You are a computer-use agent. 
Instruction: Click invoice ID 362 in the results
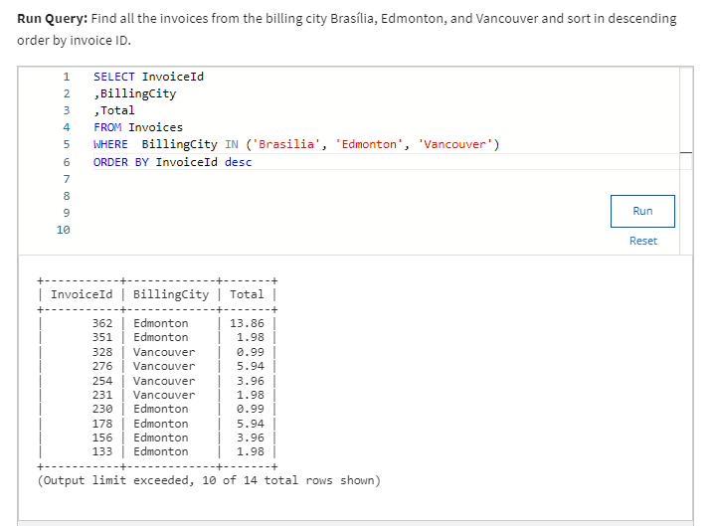tap(101, 323)
